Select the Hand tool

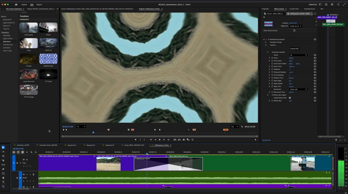click(x=3, y=178)
